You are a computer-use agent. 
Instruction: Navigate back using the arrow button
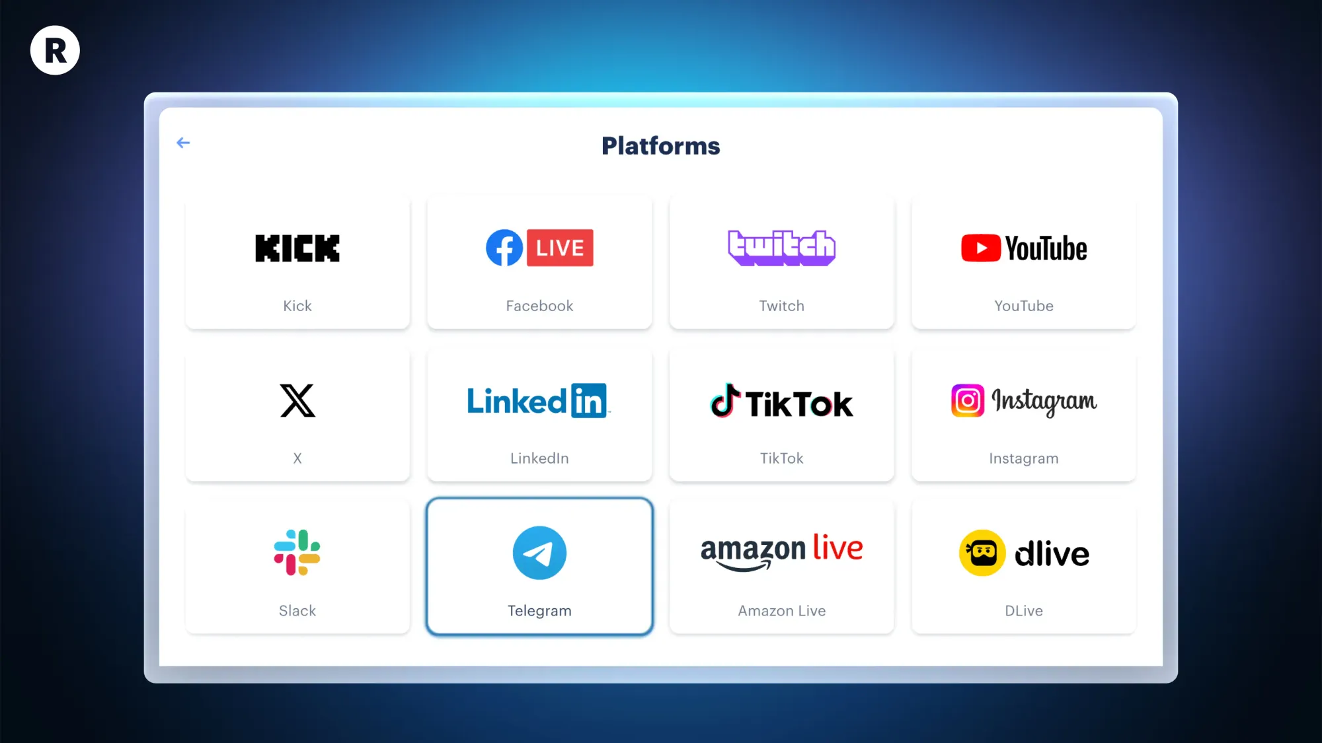pyautogui.click(x=182, y=143)
